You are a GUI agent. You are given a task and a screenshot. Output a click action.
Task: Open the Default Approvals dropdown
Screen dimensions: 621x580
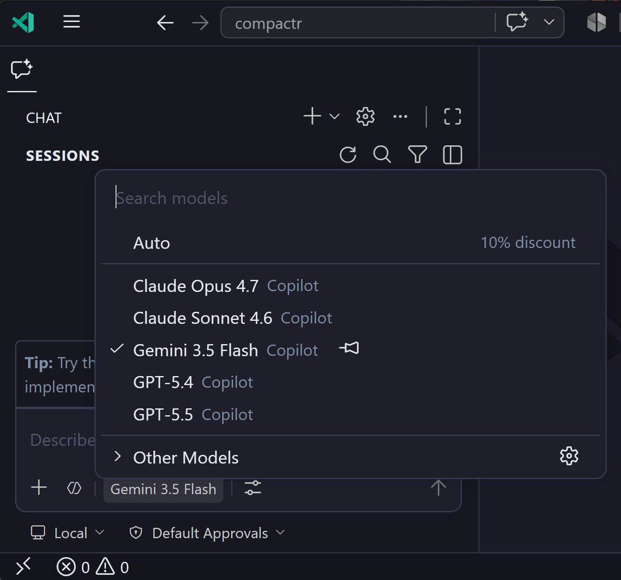[208, 533]
